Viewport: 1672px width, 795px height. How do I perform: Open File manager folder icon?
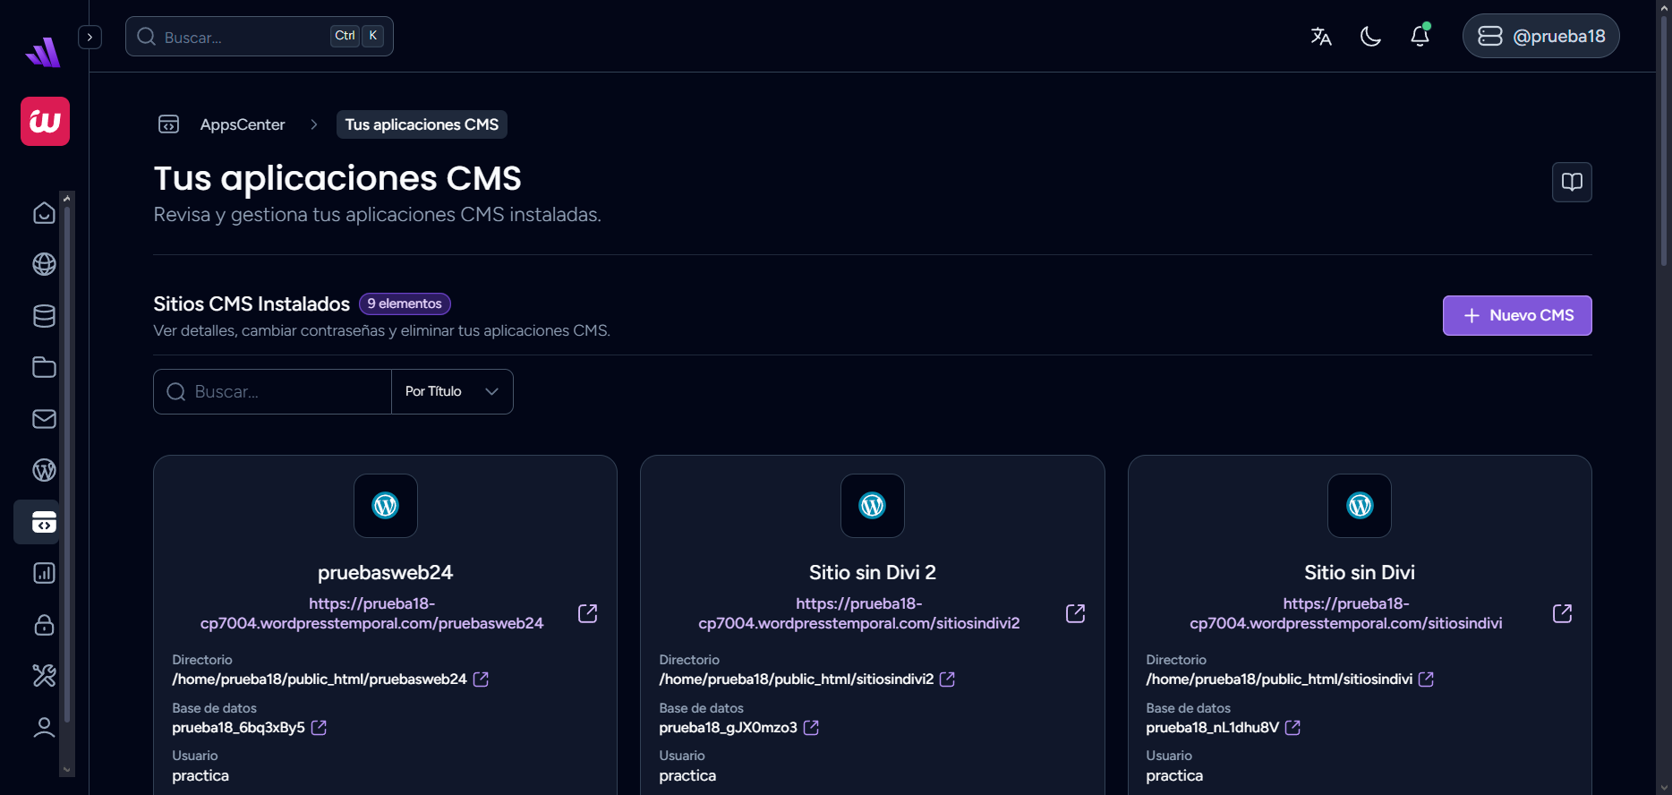[x=44, y=367]
